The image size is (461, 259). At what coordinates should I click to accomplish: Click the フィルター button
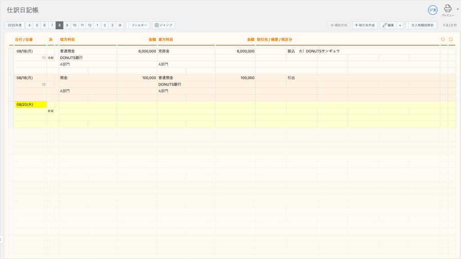coord(139,25)
